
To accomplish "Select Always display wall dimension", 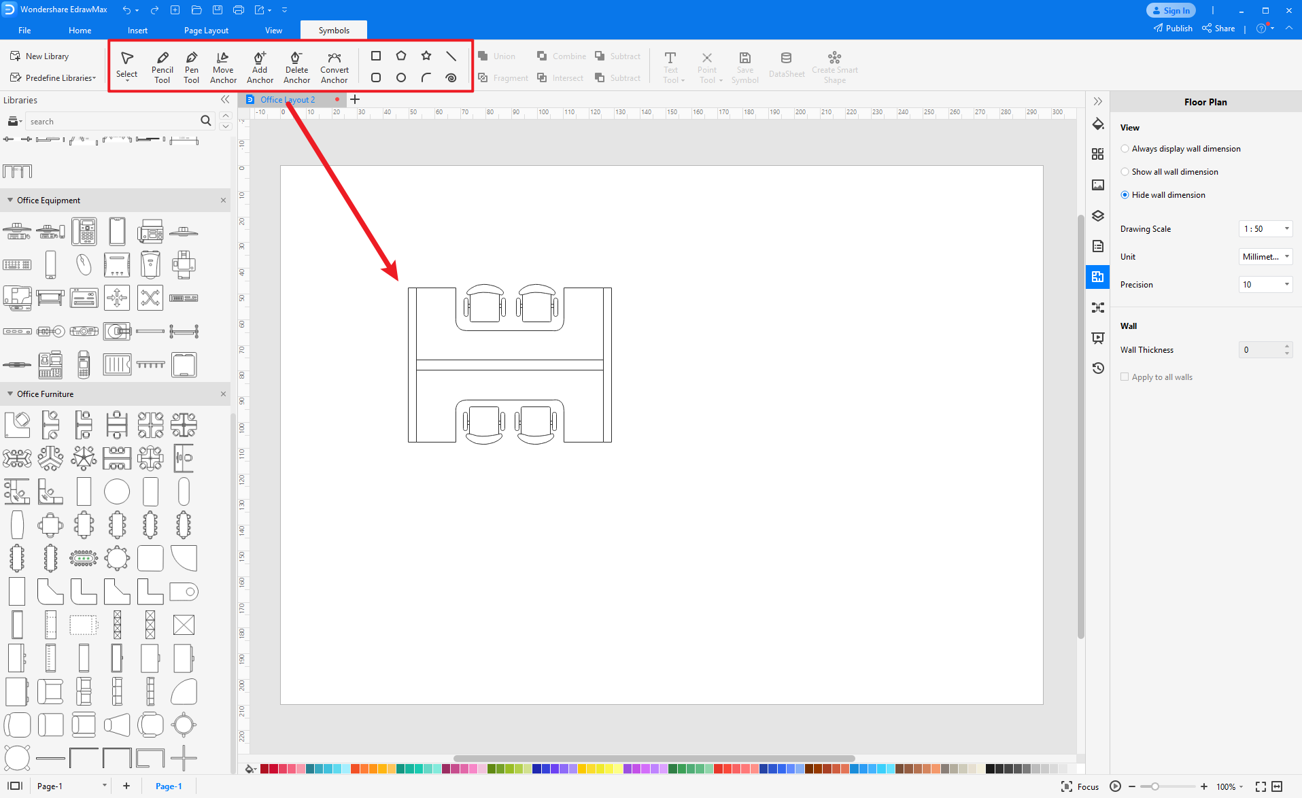I will (1126, 148).
